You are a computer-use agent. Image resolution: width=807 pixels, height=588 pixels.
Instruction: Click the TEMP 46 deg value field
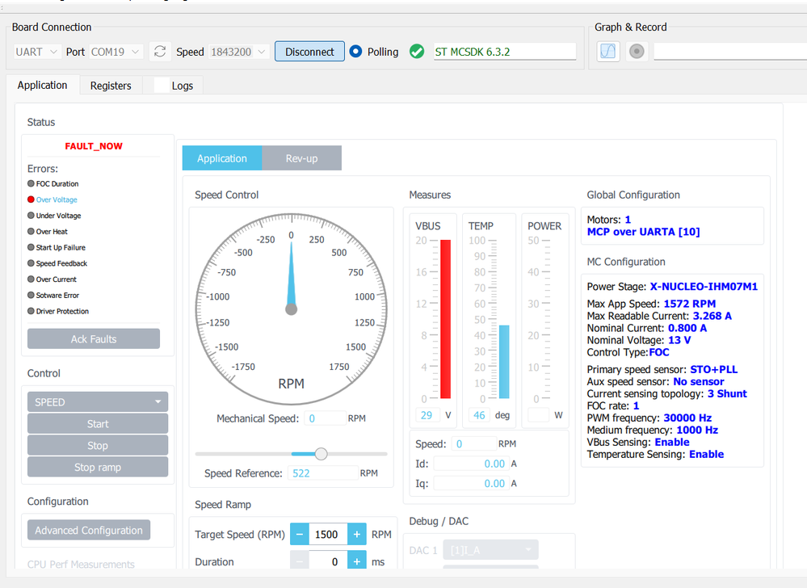pos(480,415)
